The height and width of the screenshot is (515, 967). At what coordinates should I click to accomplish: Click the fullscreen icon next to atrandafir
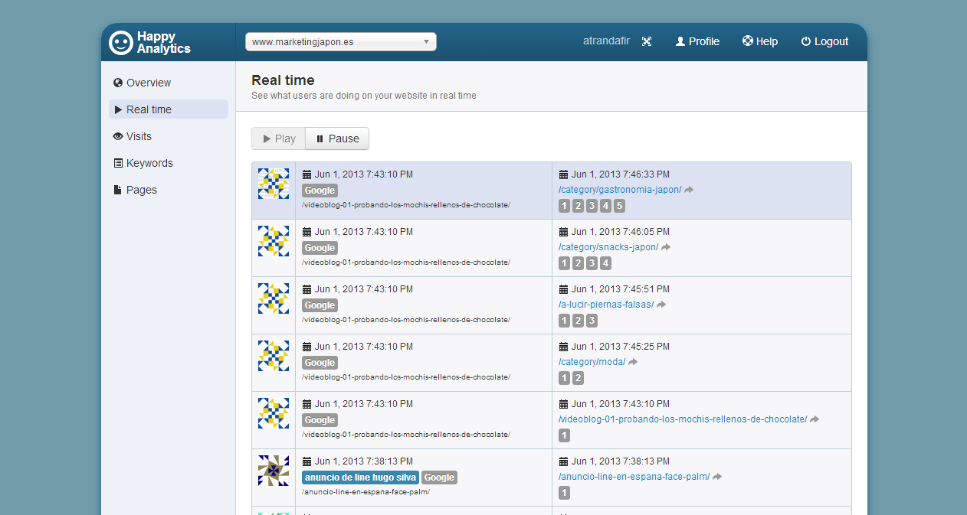(647, 41)
